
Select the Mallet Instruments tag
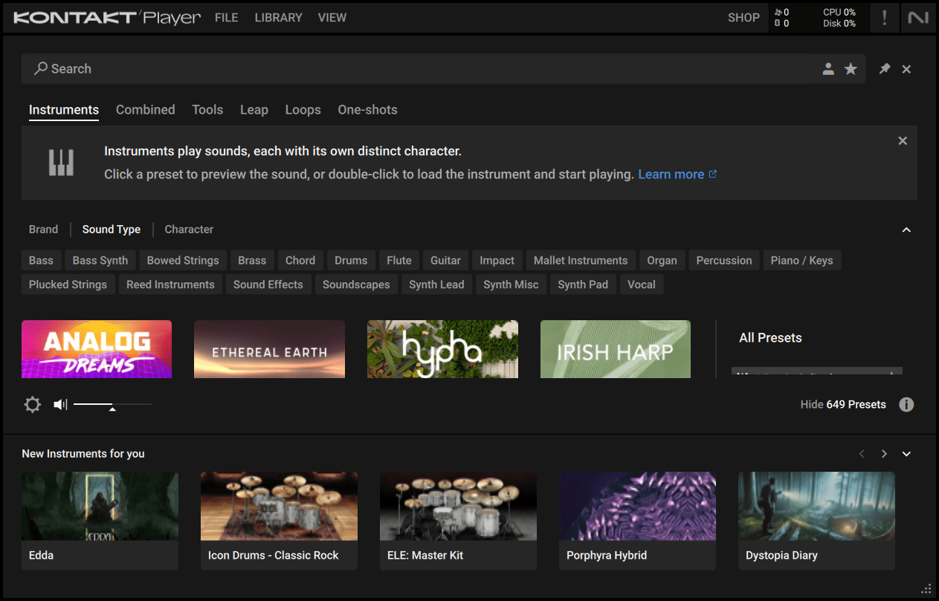(581, 261)
